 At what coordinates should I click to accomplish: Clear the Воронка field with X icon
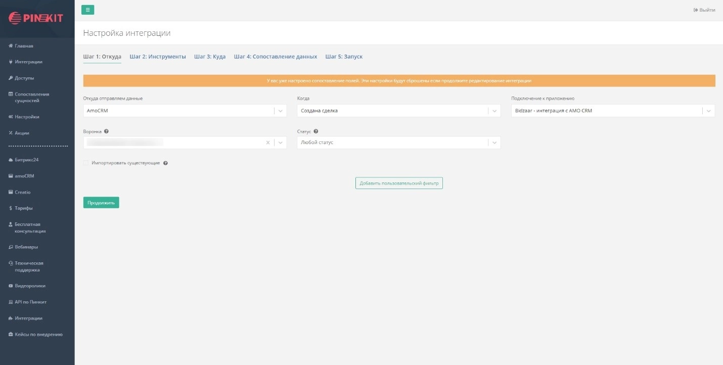point(268,143)
